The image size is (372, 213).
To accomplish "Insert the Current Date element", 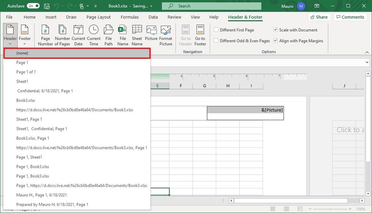I will pyautogui.click(x=78, y=34).
